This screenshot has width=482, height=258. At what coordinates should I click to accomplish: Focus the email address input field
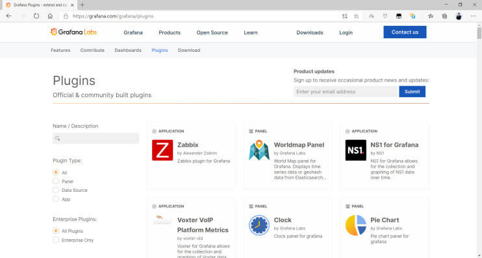pyautogui.click(x=346, y=91)
